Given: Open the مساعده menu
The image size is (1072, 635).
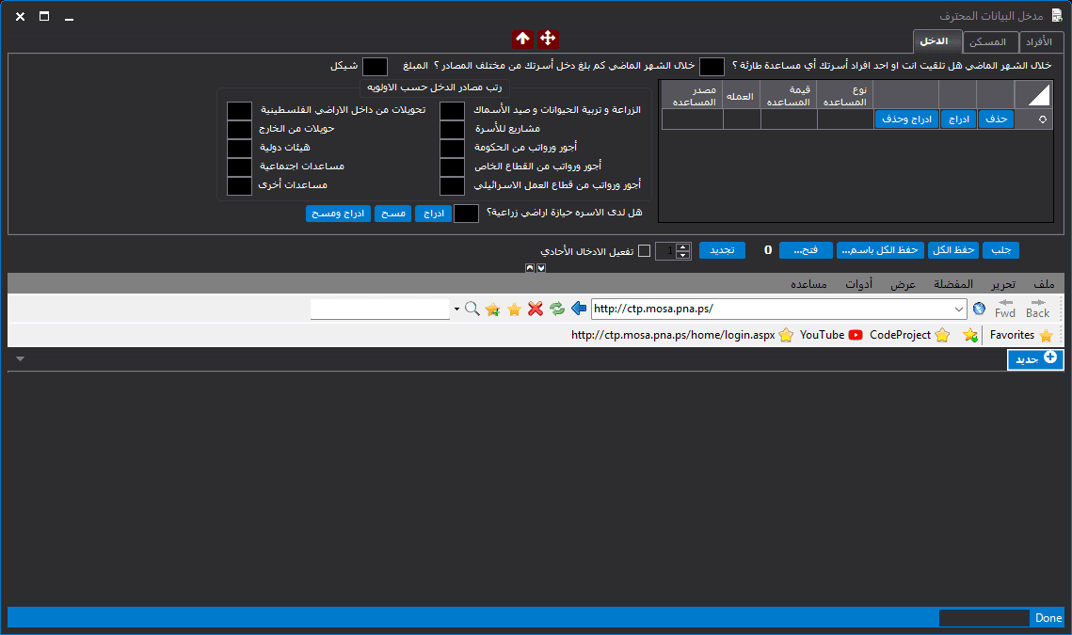Looking at the screenshot, I should pos(808,284).
